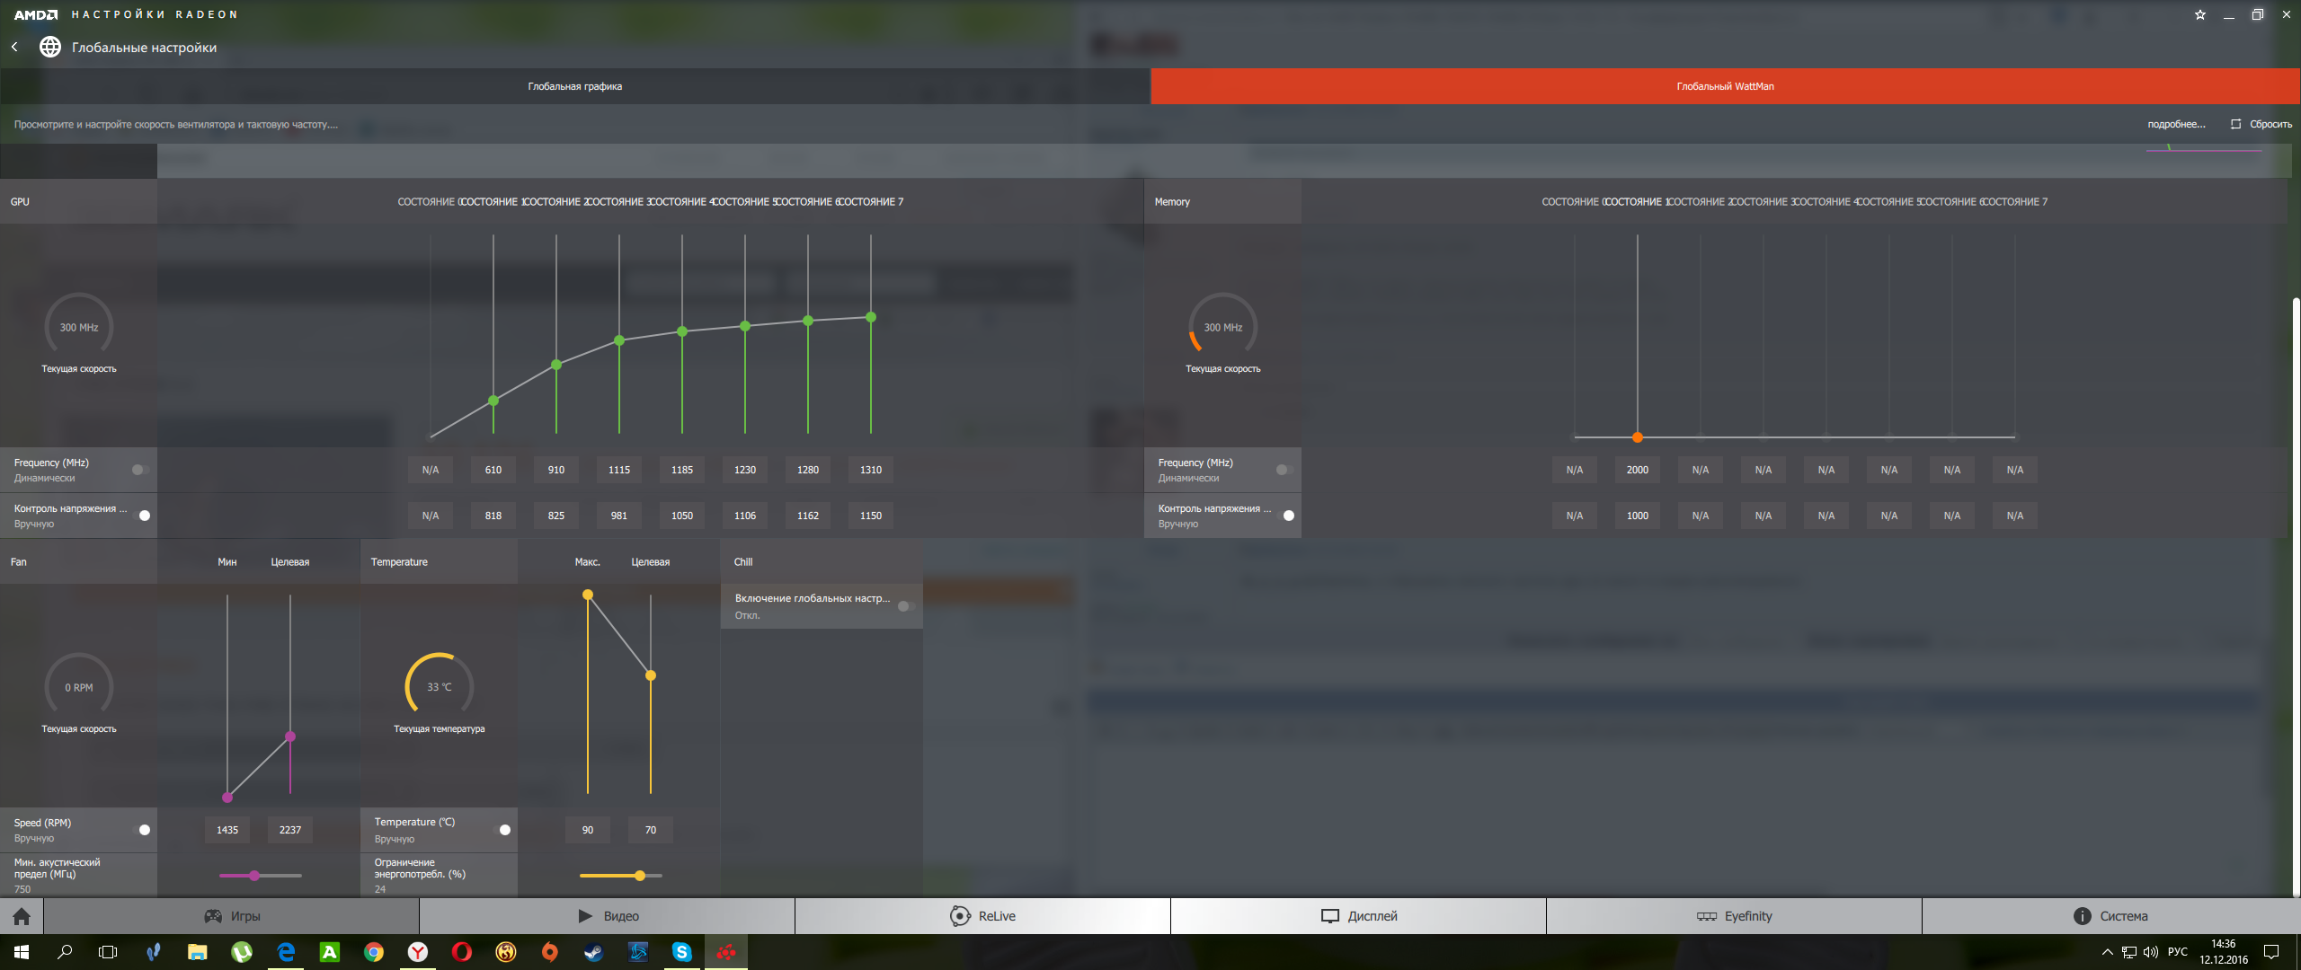Open the Eyefinity section
The height and width of the screenshot is (970, 2301).
pyautogui.click(x=1734, y=916)
